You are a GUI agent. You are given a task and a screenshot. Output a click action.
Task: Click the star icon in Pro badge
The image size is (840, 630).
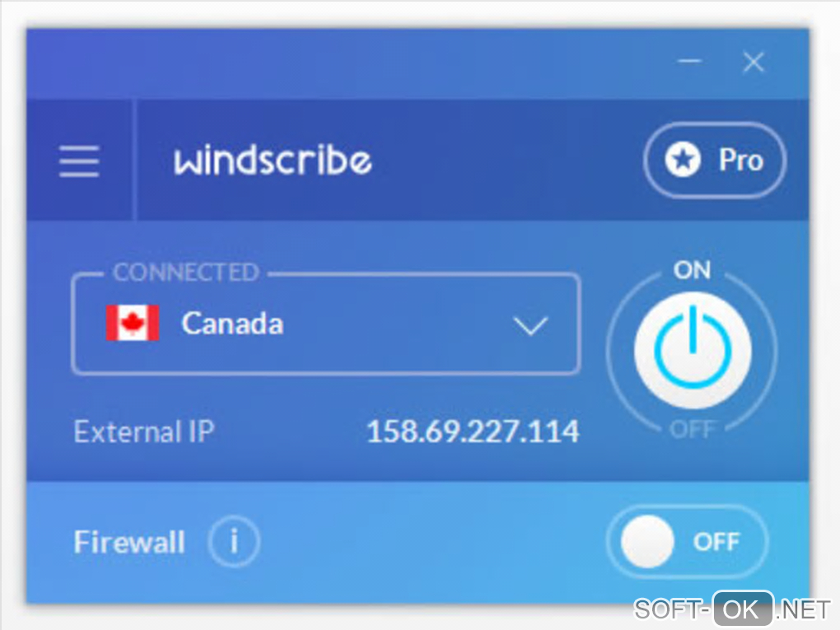click(x=683, y=160)
